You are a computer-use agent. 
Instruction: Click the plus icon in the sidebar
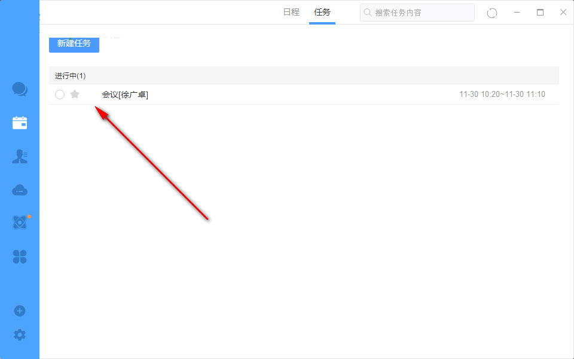tap(20, 311)
